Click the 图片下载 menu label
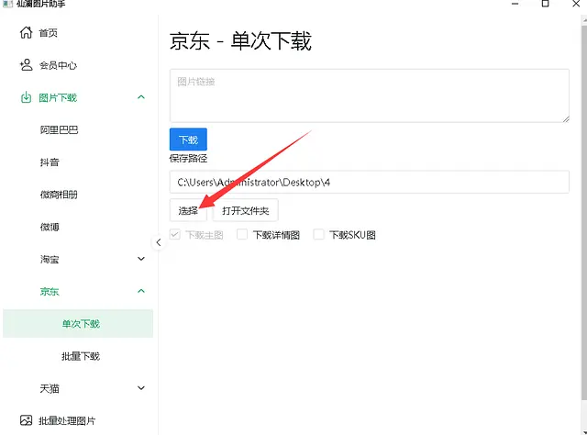 point(58,98)
